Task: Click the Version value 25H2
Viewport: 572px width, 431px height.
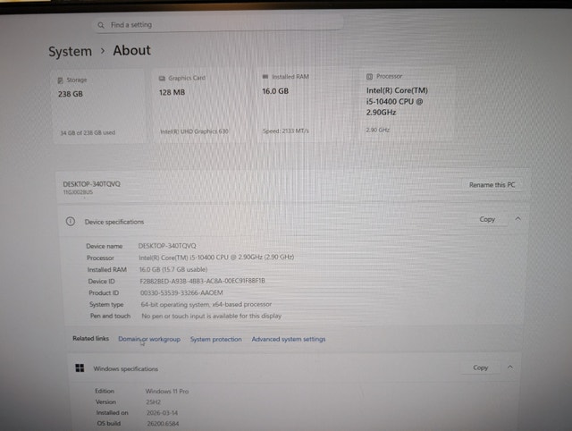Action: point(153,402)
